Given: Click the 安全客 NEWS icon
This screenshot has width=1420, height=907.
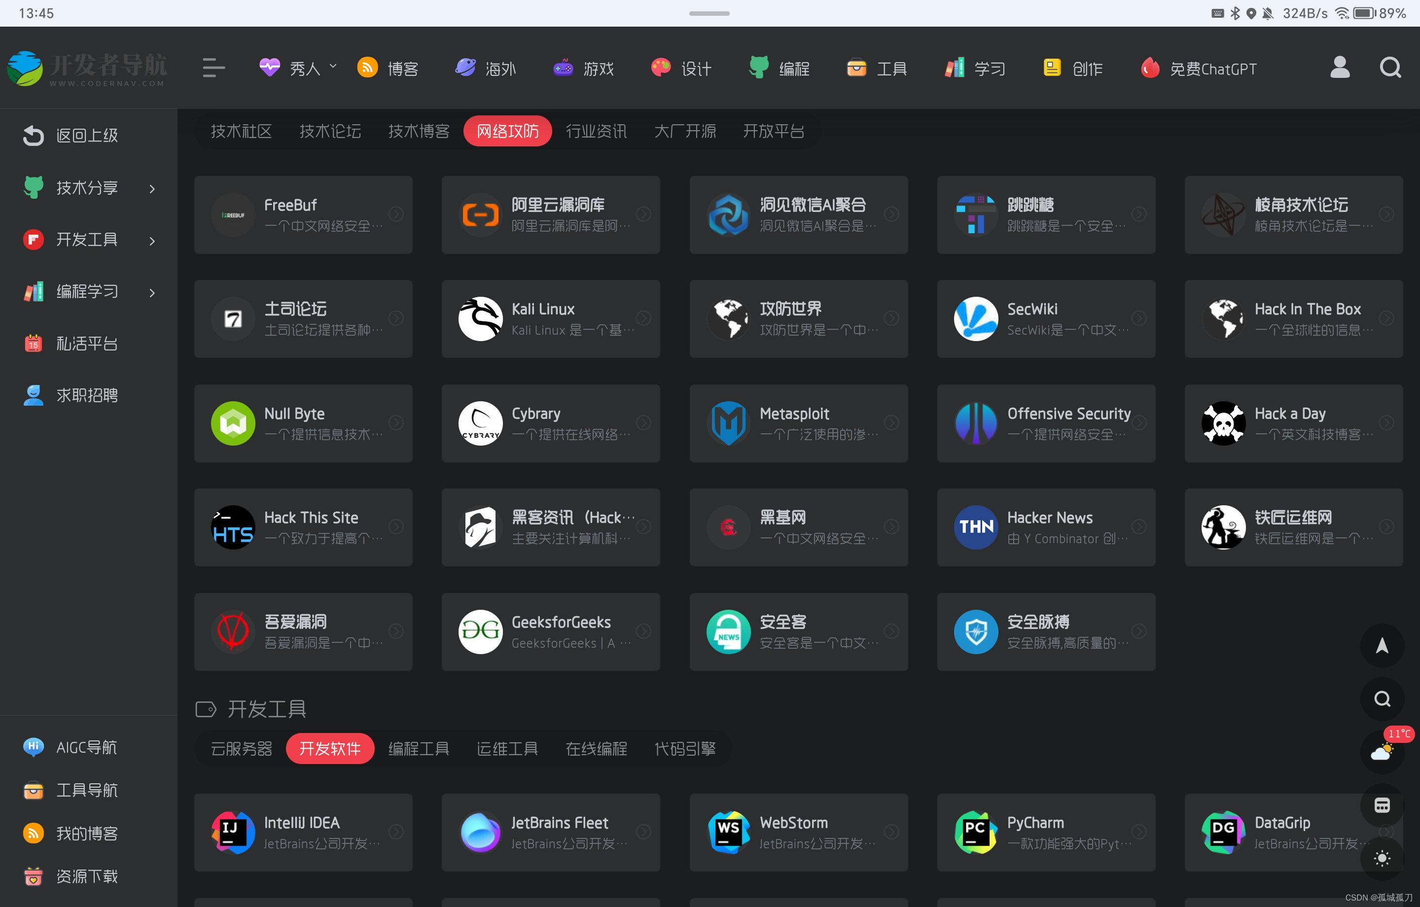Looking at the screenshot, I should click(728, 631).
